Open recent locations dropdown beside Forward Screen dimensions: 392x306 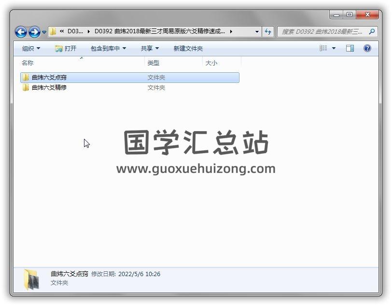44,32
